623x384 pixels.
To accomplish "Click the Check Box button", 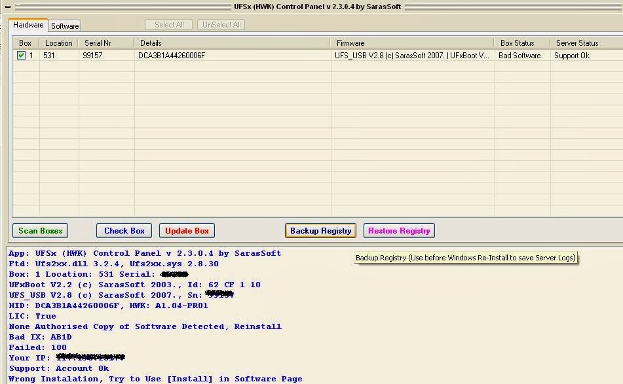I will click(x=124, y=230).
